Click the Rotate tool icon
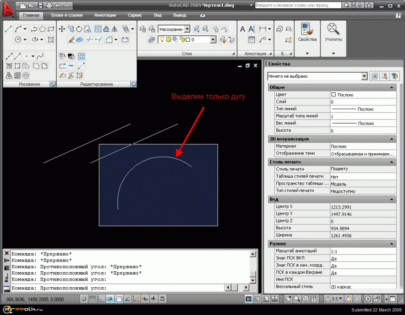This screenshot has width=405, height=315. click(79, 29)
